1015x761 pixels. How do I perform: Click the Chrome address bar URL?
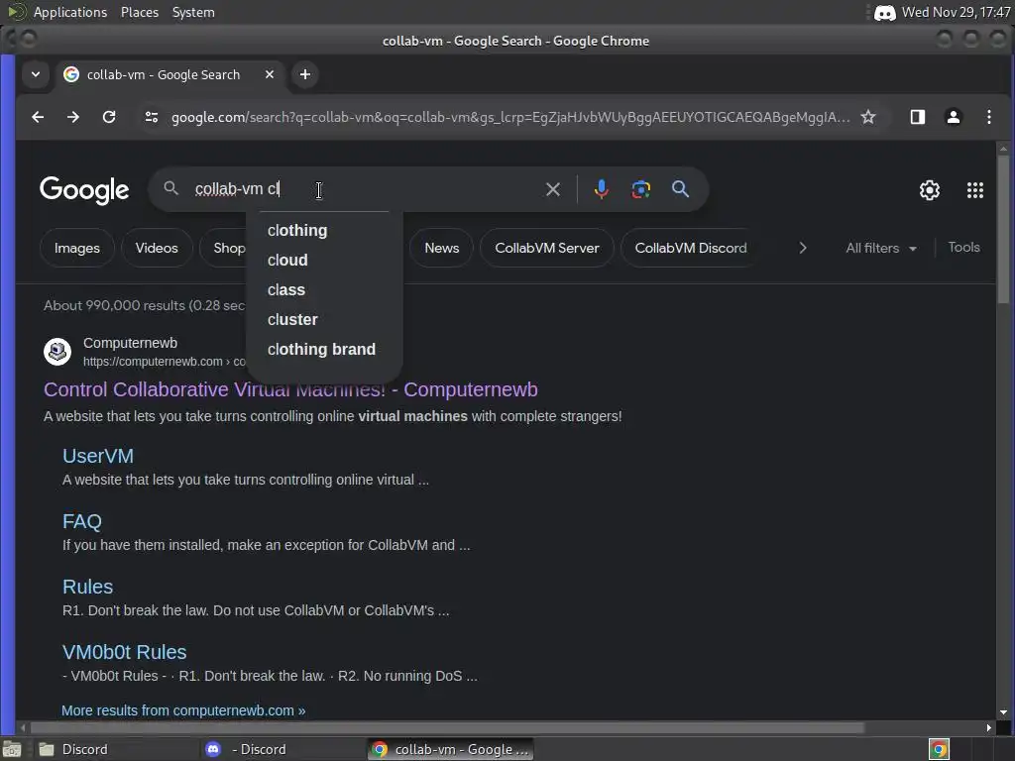[510, 117]
